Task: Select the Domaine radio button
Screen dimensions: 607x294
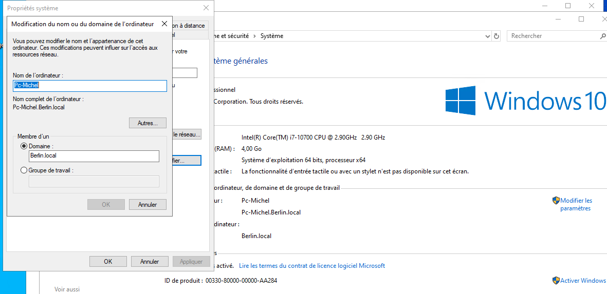Action: [24, 146]
